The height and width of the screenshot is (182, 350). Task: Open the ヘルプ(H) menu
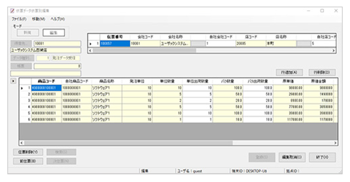57,18
